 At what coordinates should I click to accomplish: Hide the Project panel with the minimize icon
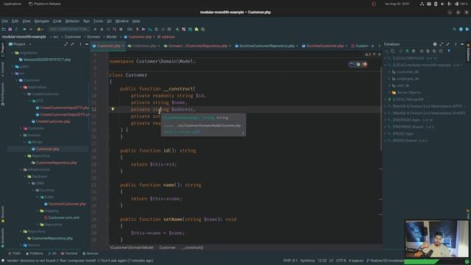click(x=87, y=44)
